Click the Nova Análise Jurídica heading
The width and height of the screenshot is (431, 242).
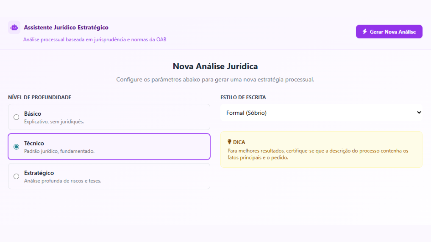click(215, 66)
